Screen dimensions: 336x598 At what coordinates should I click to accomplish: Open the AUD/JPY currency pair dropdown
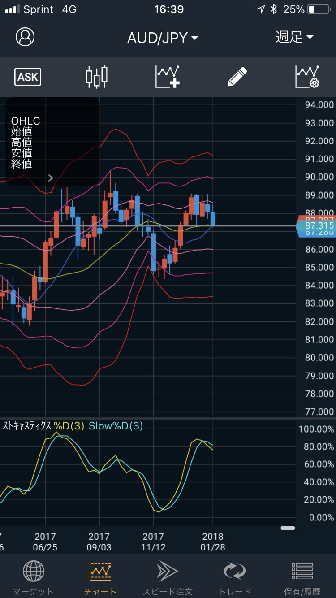[x=163, y=38]
